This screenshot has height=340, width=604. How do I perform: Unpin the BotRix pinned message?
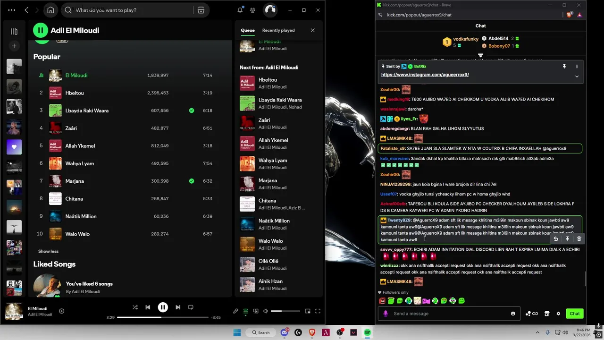(564, 67)
